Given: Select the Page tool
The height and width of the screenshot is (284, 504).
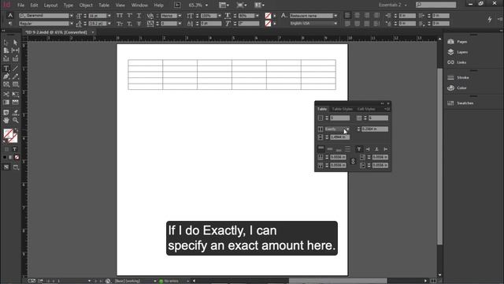Looking at the screenshot, I should click(x=6, y=50).
